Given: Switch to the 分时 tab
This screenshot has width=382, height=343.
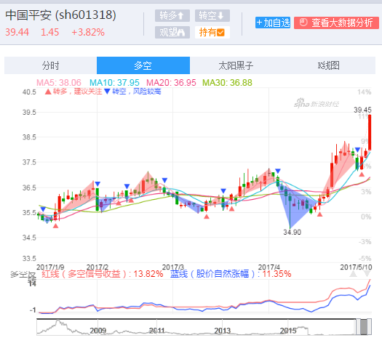Looking at the screenshot, I should tap(50, 65).
